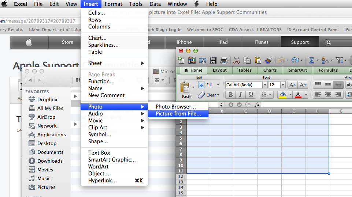Select the Format Painter brush icon
Image resolution: width=352 pixels, height=197 pixels.
[x=268, y=60]
